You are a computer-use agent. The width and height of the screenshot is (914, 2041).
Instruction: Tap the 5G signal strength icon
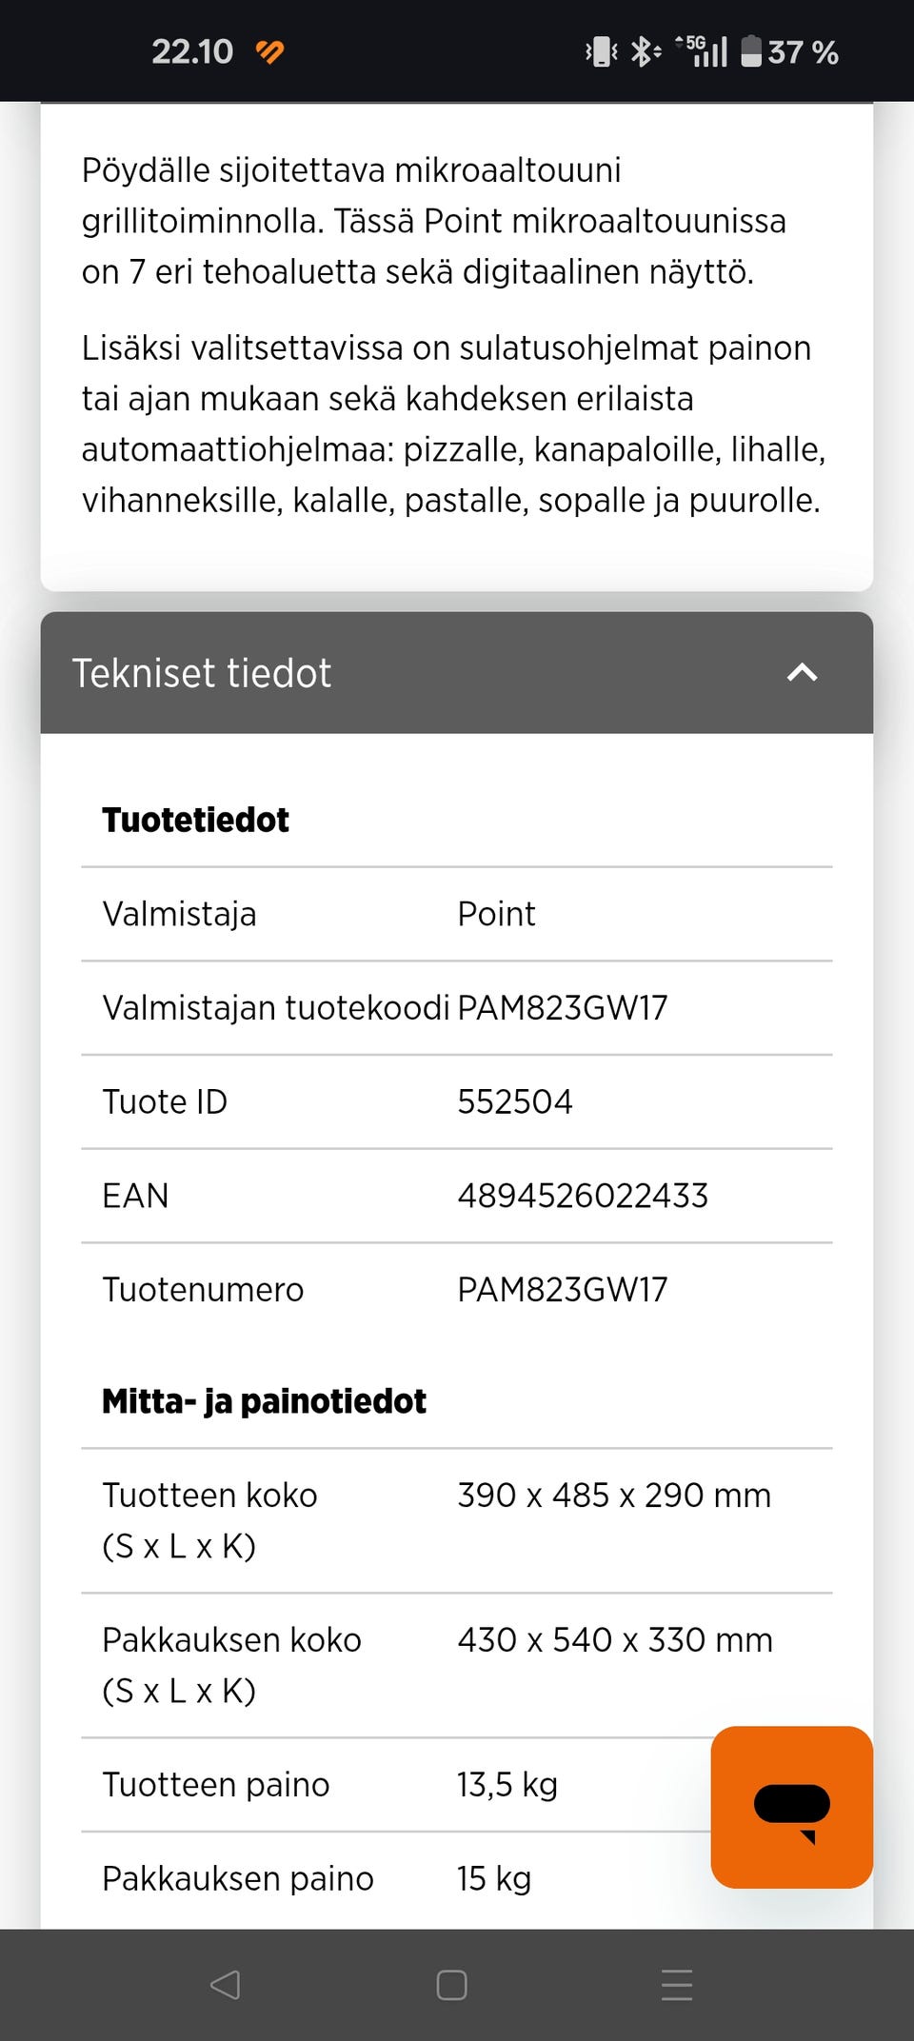click(703, 51)
